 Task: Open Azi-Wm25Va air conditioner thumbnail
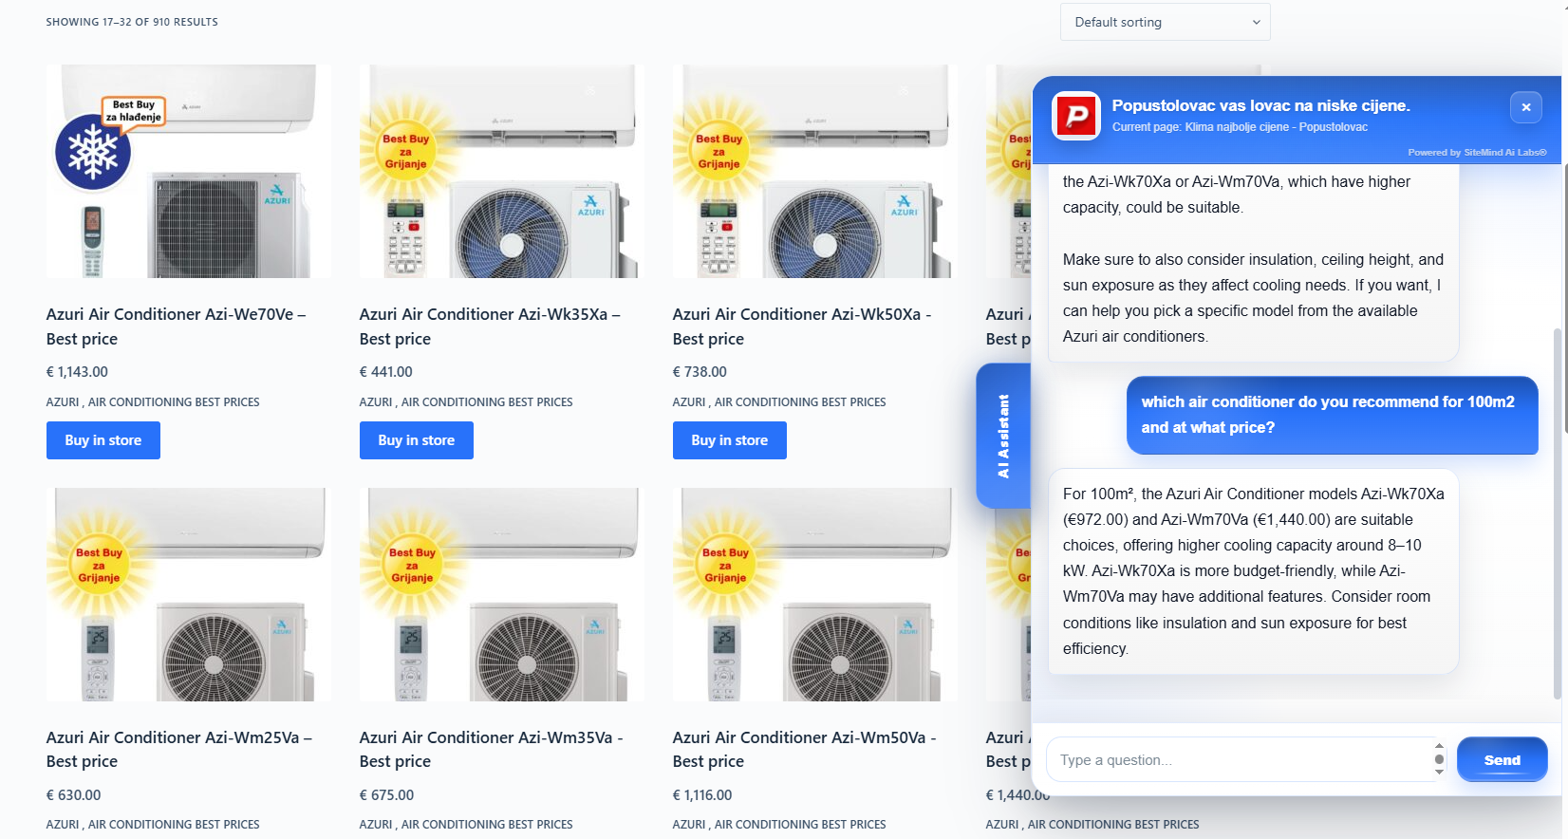pyautogui.click(x=189, y=594)
